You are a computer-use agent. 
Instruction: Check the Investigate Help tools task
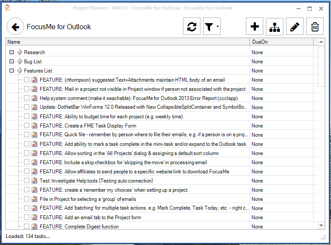point(27,180)
